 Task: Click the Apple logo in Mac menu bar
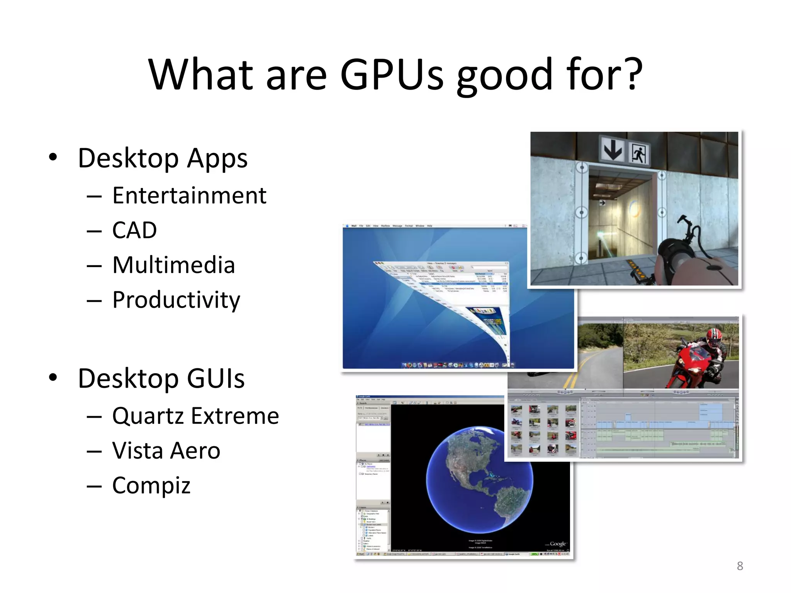[x=347, y=225]
